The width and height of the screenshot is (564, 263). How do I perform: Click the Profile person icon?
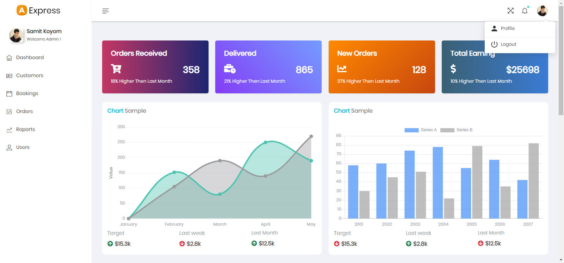(x=494, y=29)
